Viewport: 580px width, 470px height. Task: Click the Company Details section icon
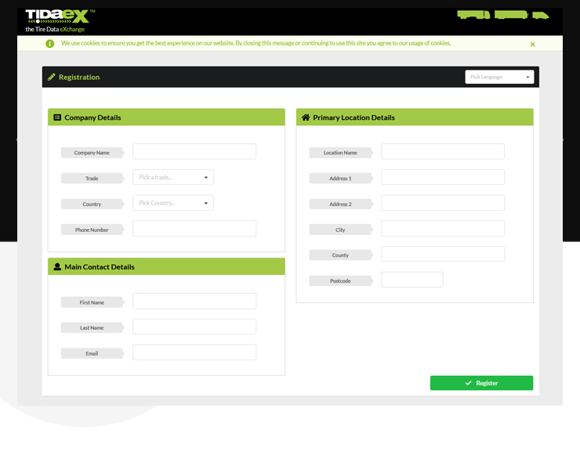[x=57, y=117]
